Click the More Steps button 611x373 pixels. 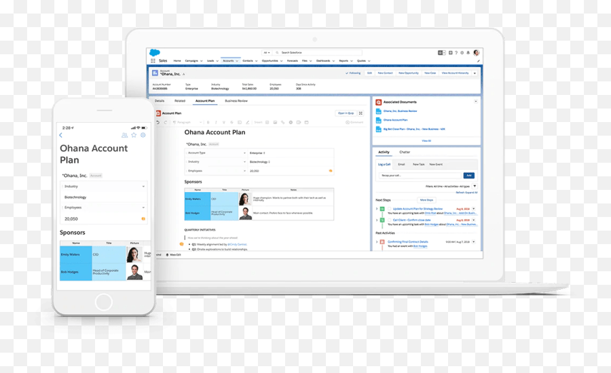[426, 200]
